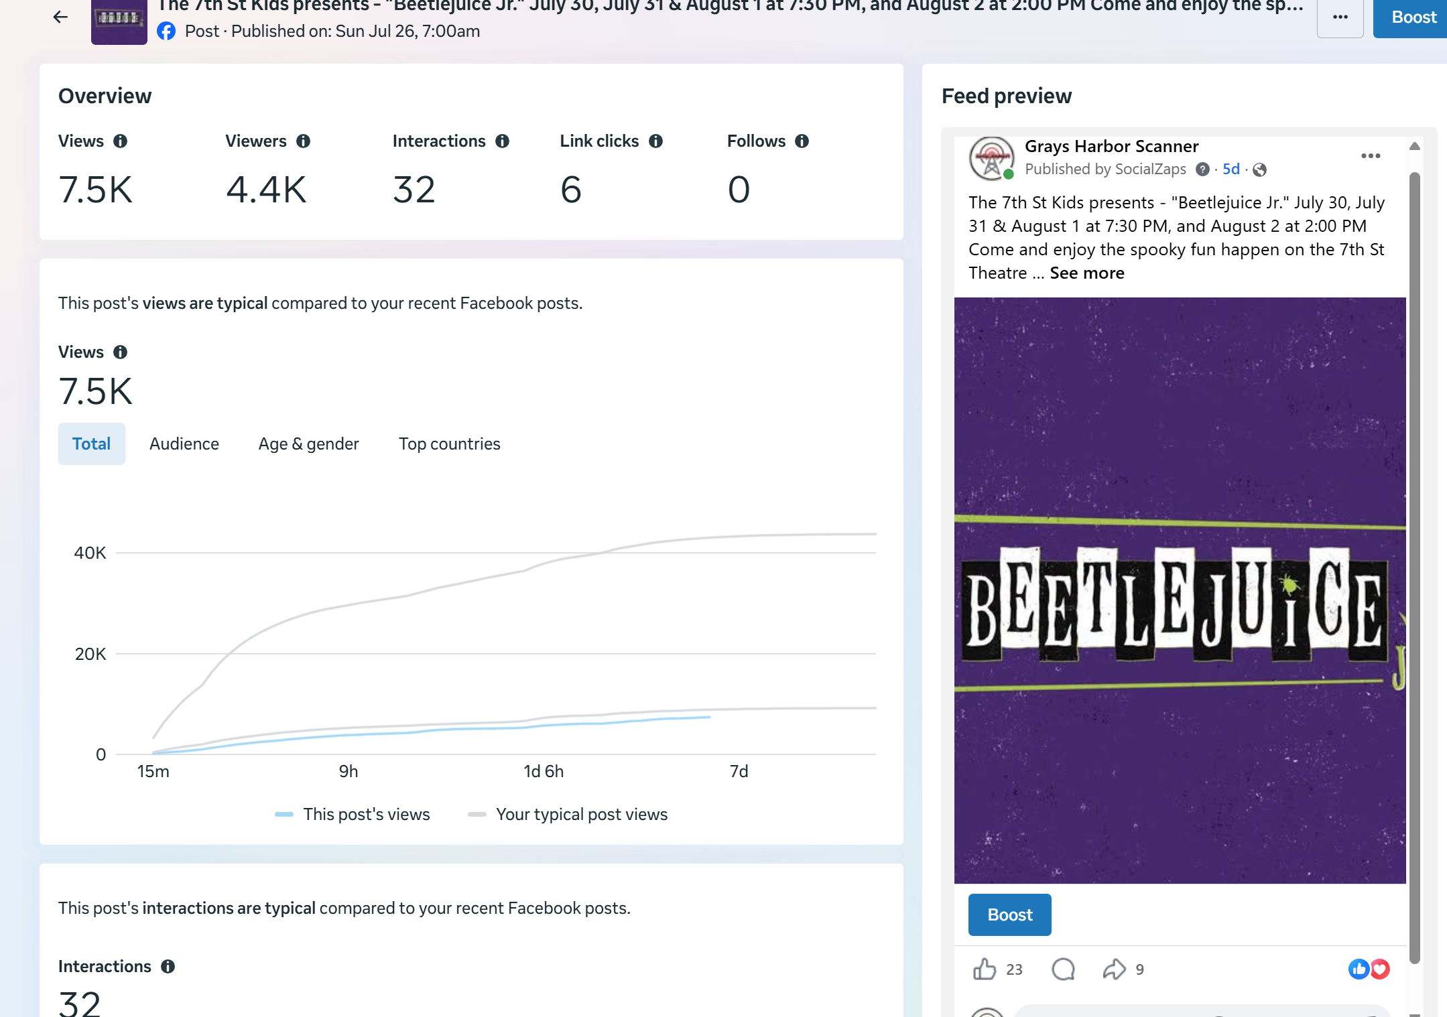Click the 1d 6h label on the chart axis

544,772
